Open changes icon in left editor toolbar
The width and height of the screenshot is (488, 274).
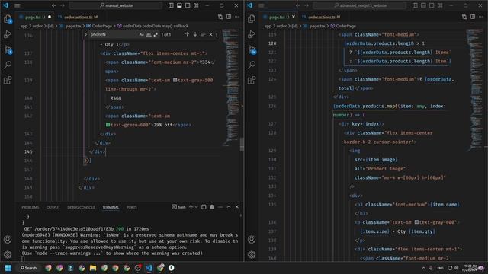coord(220,17)
